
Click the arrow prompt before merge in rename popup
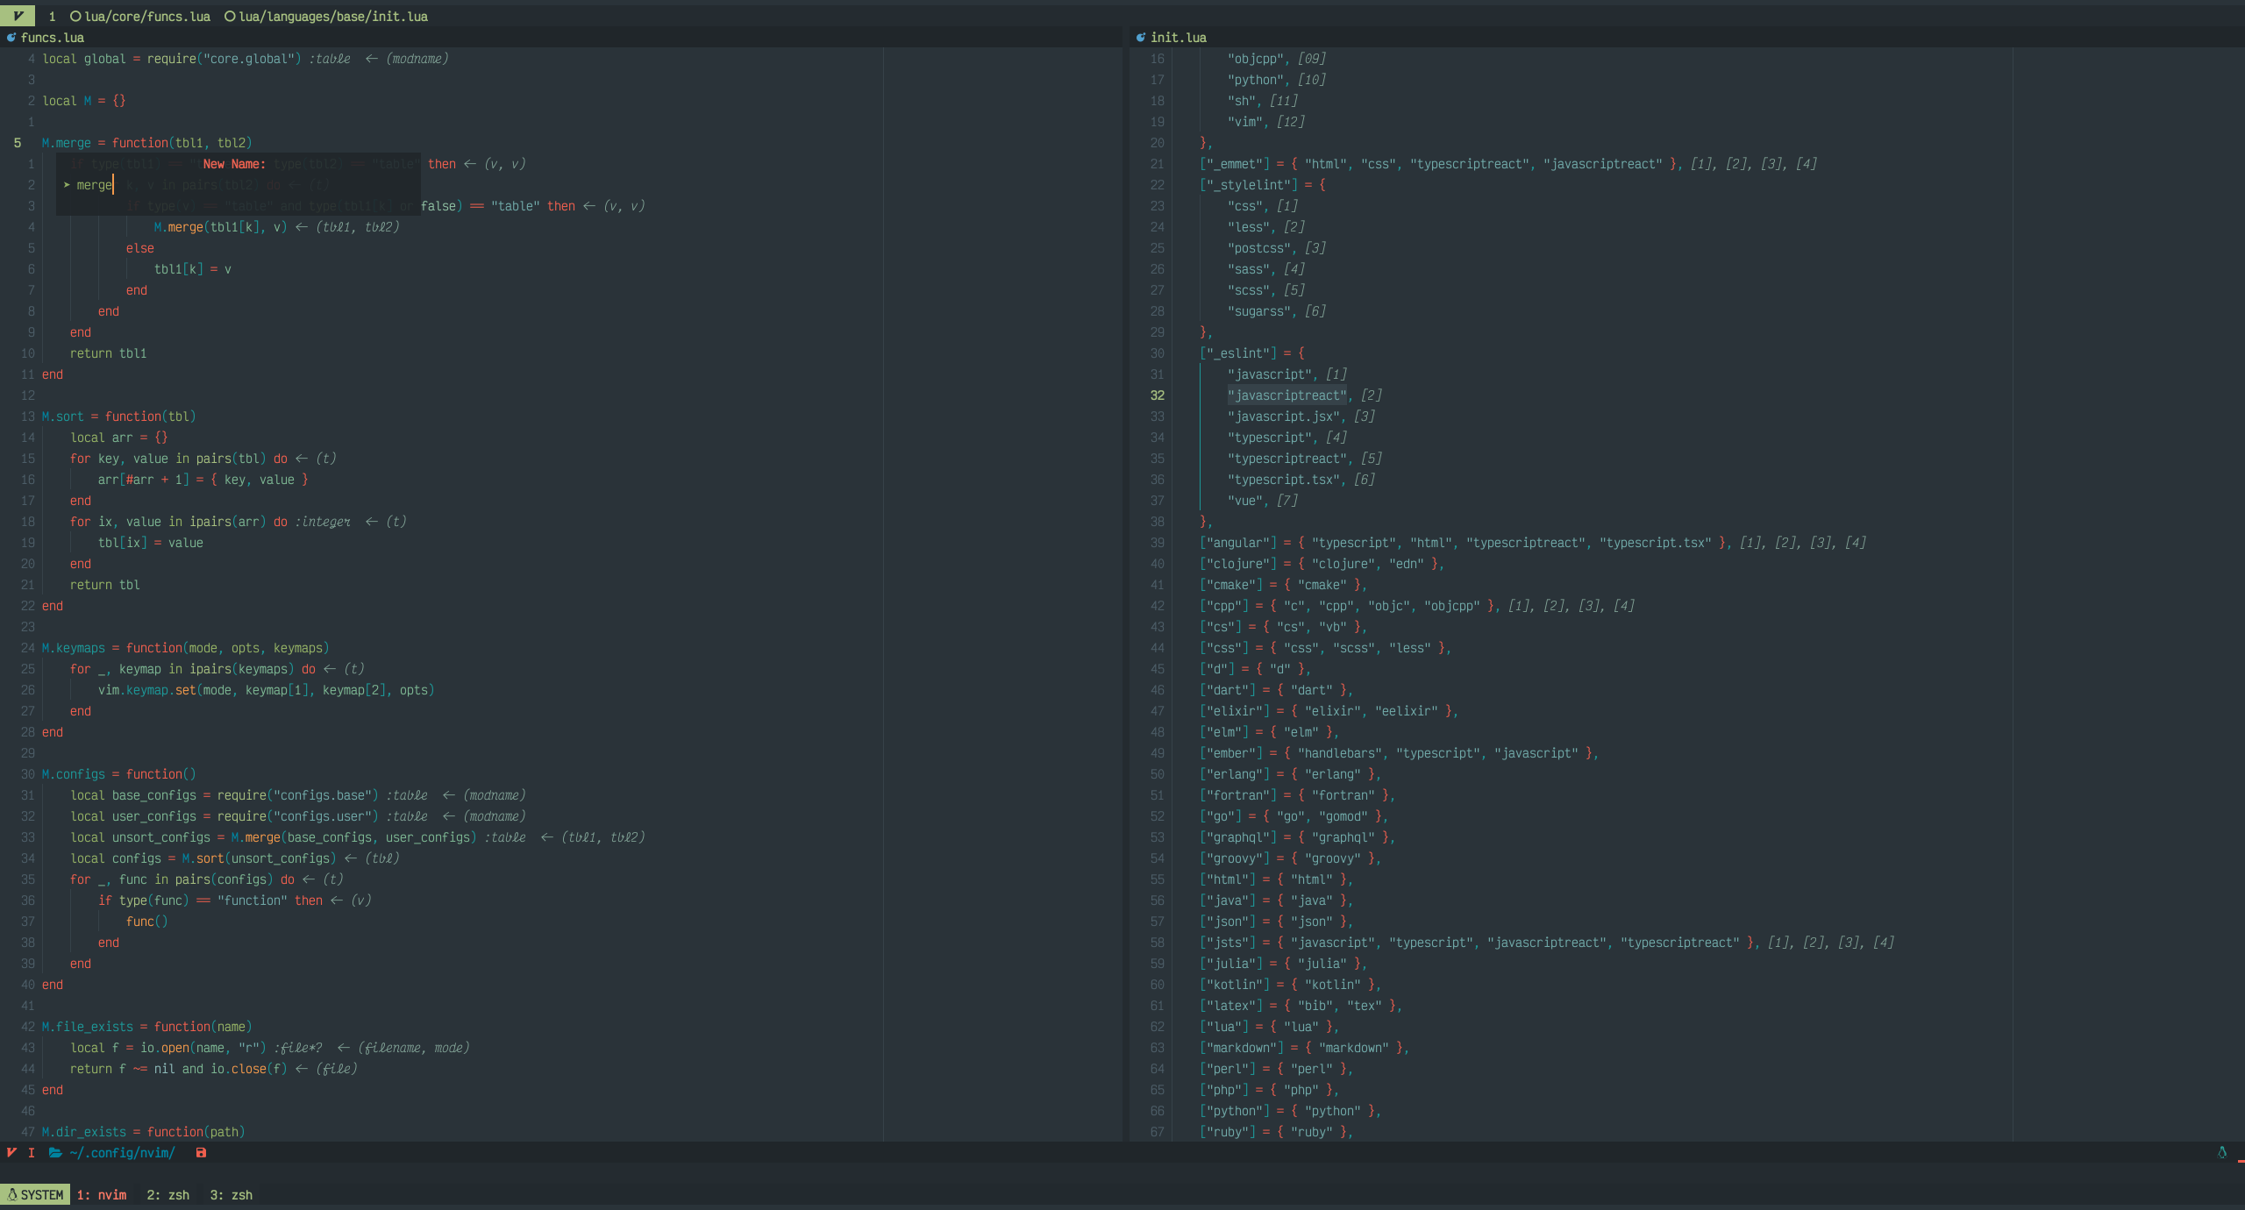point(67,185)
